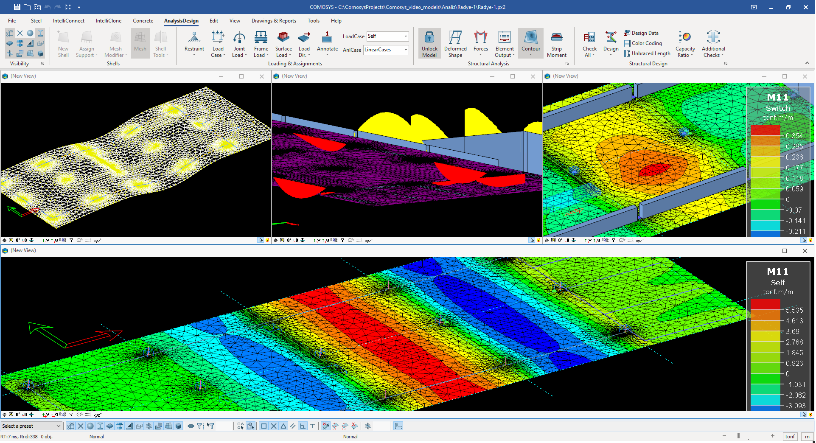Open Element Output results
Screen dimensions: 816x443
(505, 43)
